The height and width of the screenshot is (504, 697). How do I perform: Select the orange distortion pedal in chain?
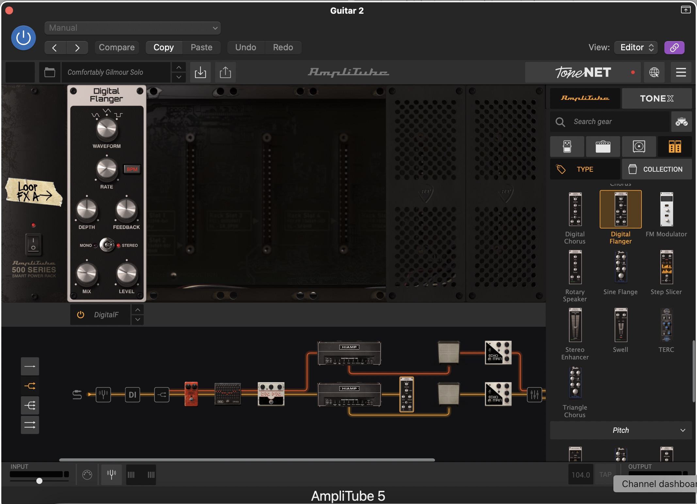(191, 394)
